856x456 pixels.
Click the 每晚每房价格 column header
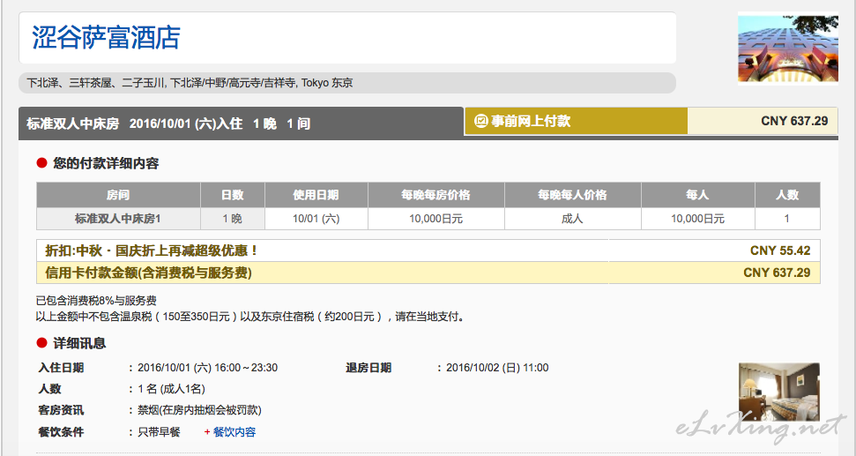(x=436, y=195)
